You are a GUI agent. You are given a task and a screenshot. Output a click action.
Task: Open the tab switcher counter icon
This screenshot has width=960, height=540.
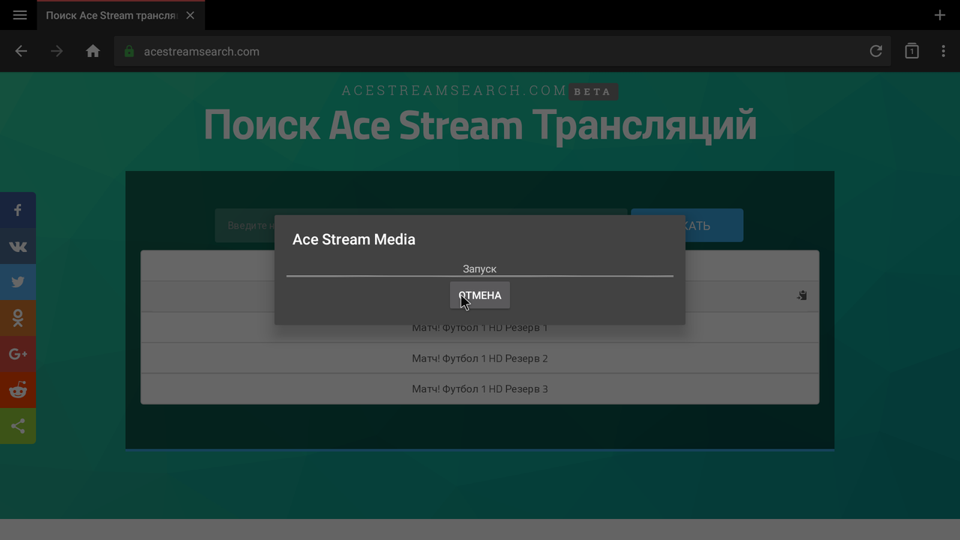(x=912, y=51)
